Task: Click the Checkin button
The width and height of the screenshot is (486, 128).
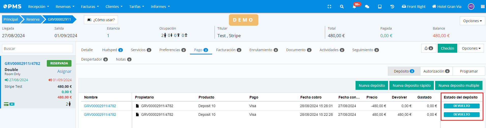Action: click(x=447, y=48)
